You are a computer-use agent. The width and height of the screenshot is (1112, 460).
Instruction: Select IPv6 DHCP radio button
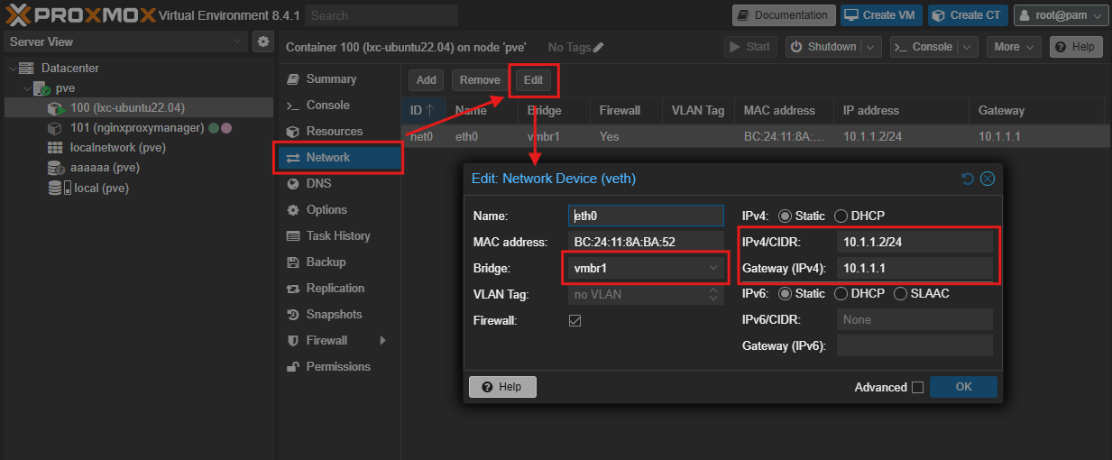[x=841, y=294]
